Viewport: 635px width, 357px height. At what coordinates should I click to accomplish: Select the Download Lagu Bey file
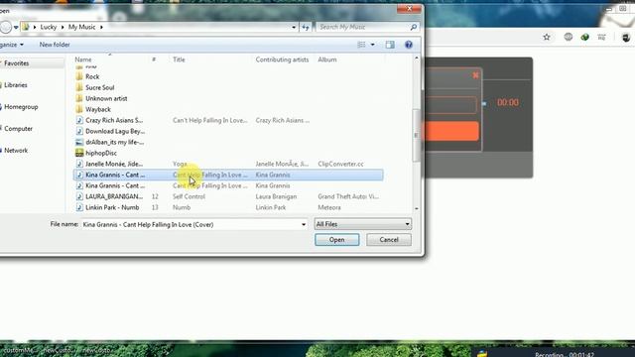[115, 131]
